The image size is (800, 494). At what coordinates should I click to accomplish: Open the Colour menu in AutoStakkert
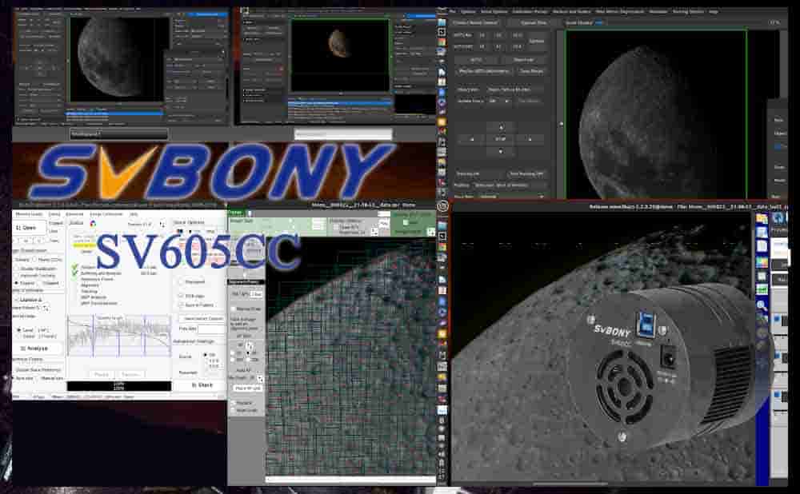coord(54,214)
